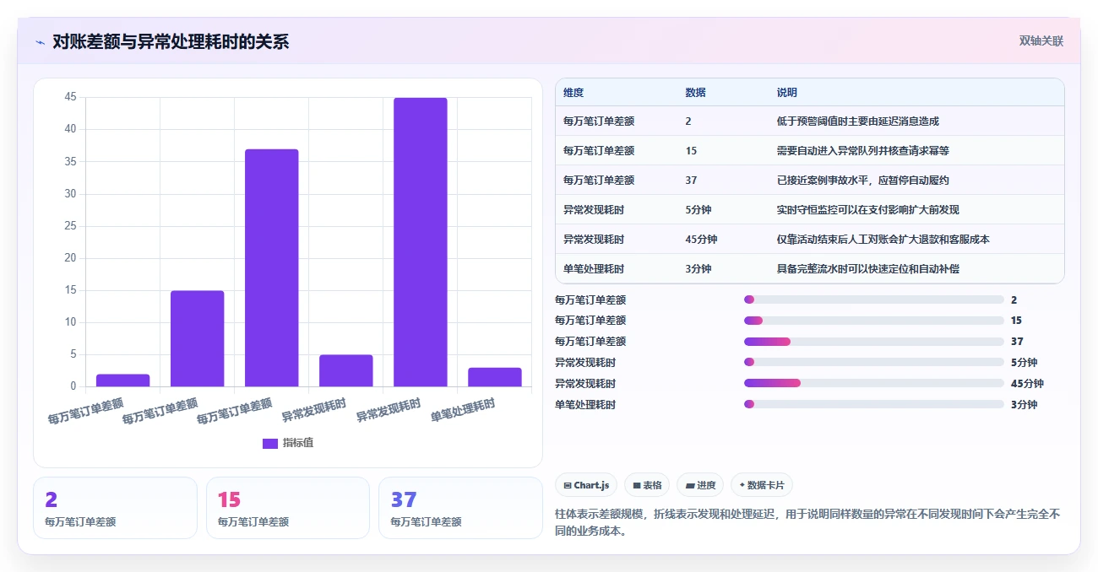This screenshot has width=1098, height=572.
Task: Click the chart bar with value 5
Action: 345,370
